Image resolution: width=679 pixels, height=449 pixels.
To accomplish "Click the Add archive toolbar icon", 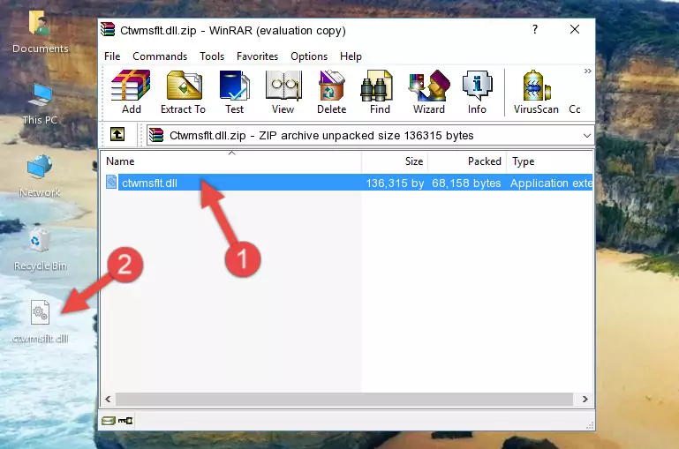I will (131, 92).
